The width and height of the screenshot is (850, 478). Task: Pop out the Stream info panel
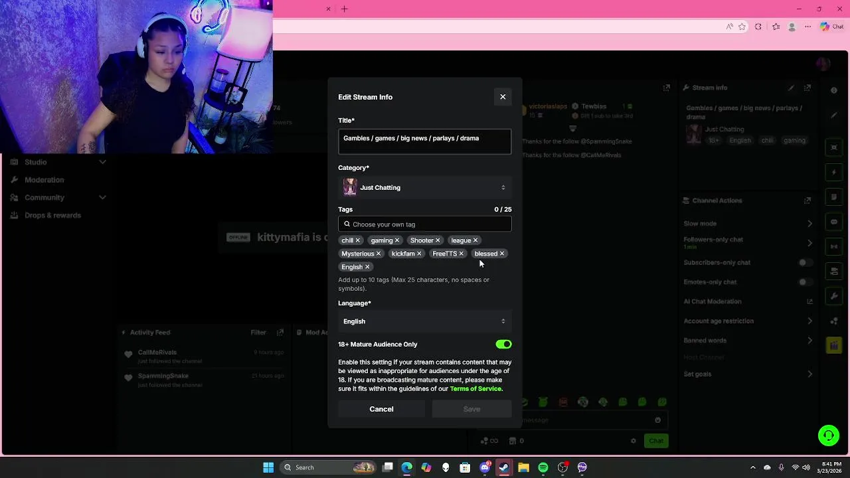pos(807,88)
